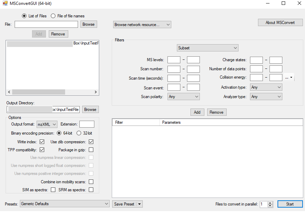Select 32-bit binary encoding precision
This screenshot has width=305, height=217.
point(78,133)
